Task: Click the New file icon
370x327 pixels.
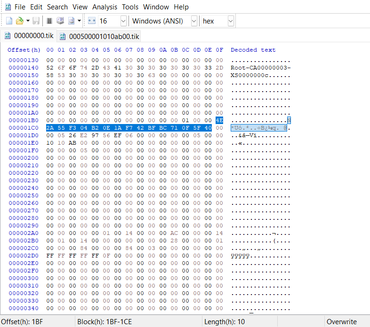Action: 9,21
